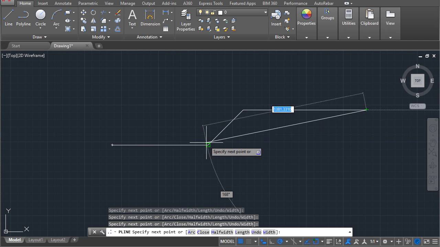440x247 pixels.
Task: Select the Text annotation tool
Action: 132,18
